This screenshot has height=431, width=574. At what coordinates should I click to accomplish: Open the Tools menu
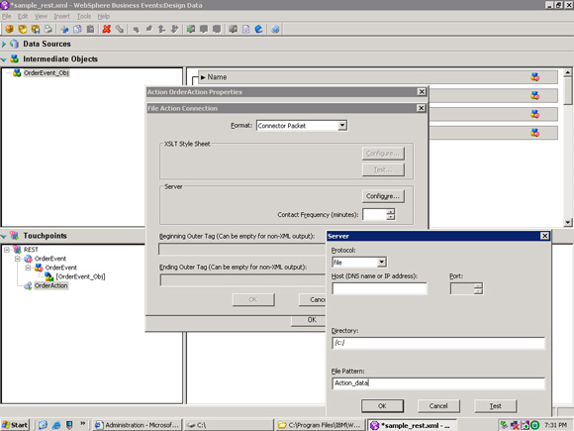tap(84, 16)
